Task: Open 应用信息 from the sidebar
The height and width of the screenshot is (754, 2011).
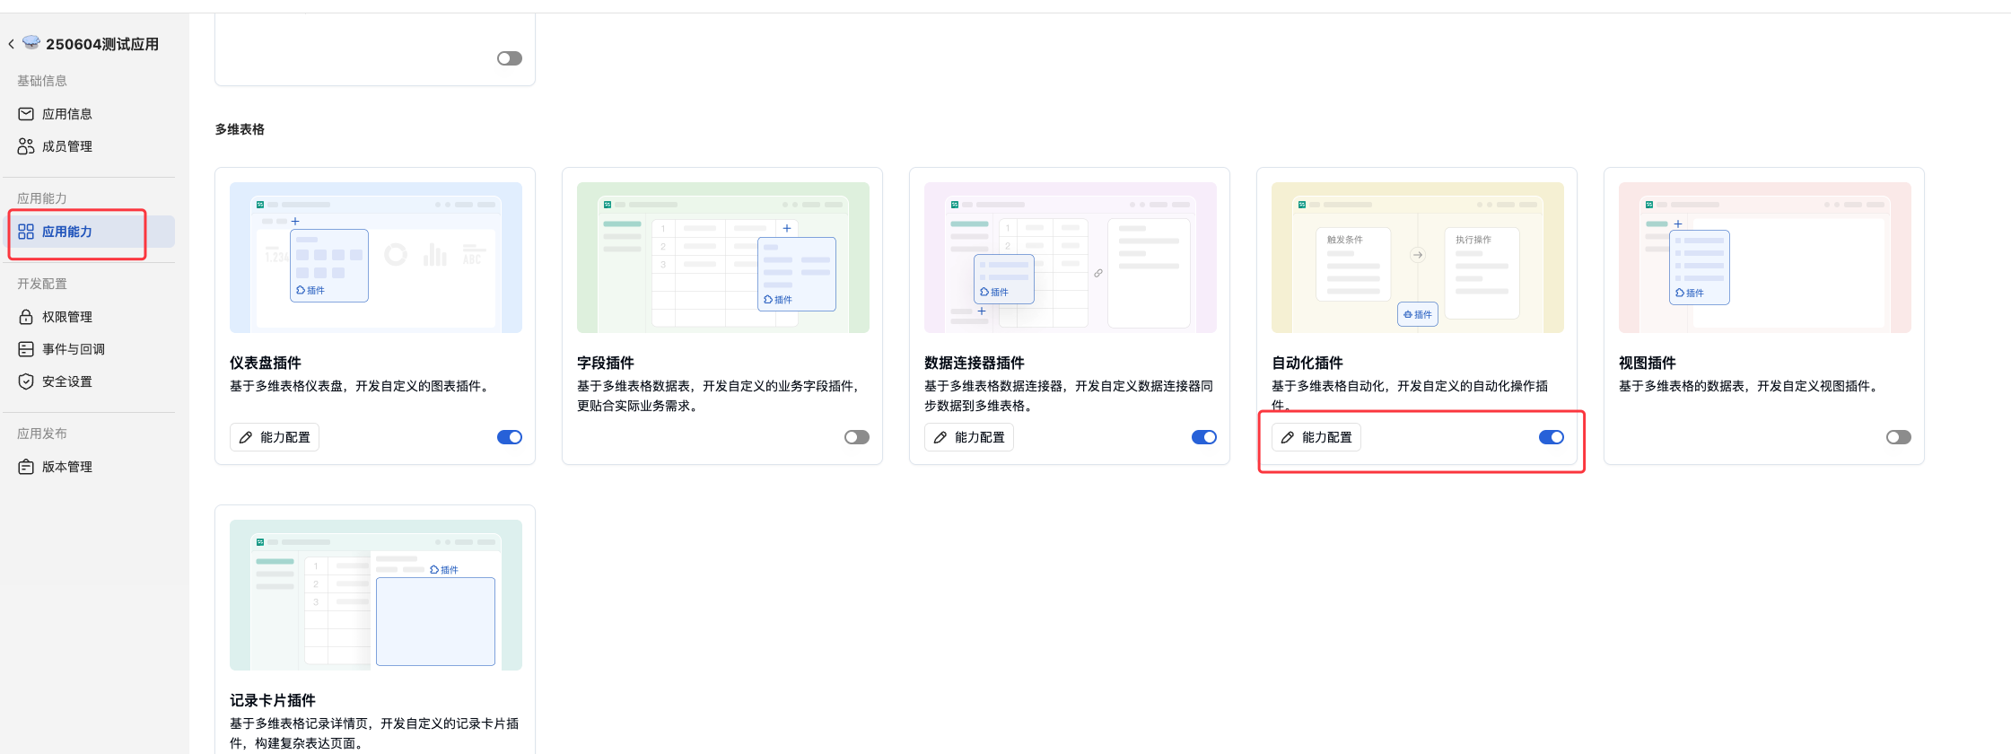Action: point(66,114)
